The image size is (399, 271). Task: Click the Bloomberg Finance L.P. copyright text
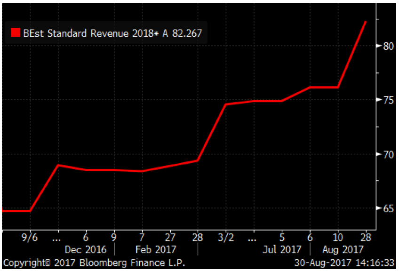coord(94,263)
